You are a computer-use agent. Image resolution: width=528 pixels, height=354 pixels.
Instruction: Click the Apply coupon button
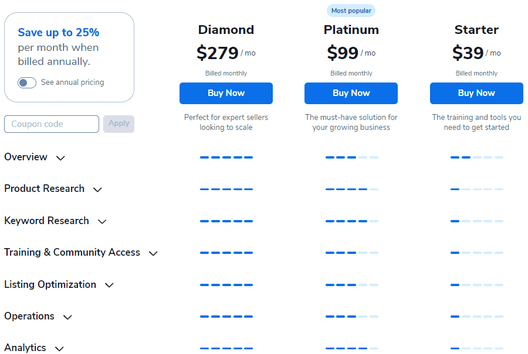(119, 124)
